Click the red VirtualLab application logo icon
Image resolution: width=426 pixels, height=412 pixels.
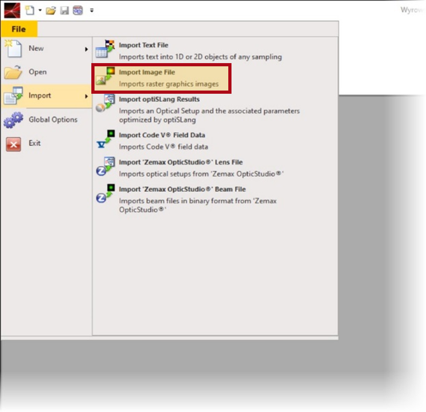click(x=12, y=11)
